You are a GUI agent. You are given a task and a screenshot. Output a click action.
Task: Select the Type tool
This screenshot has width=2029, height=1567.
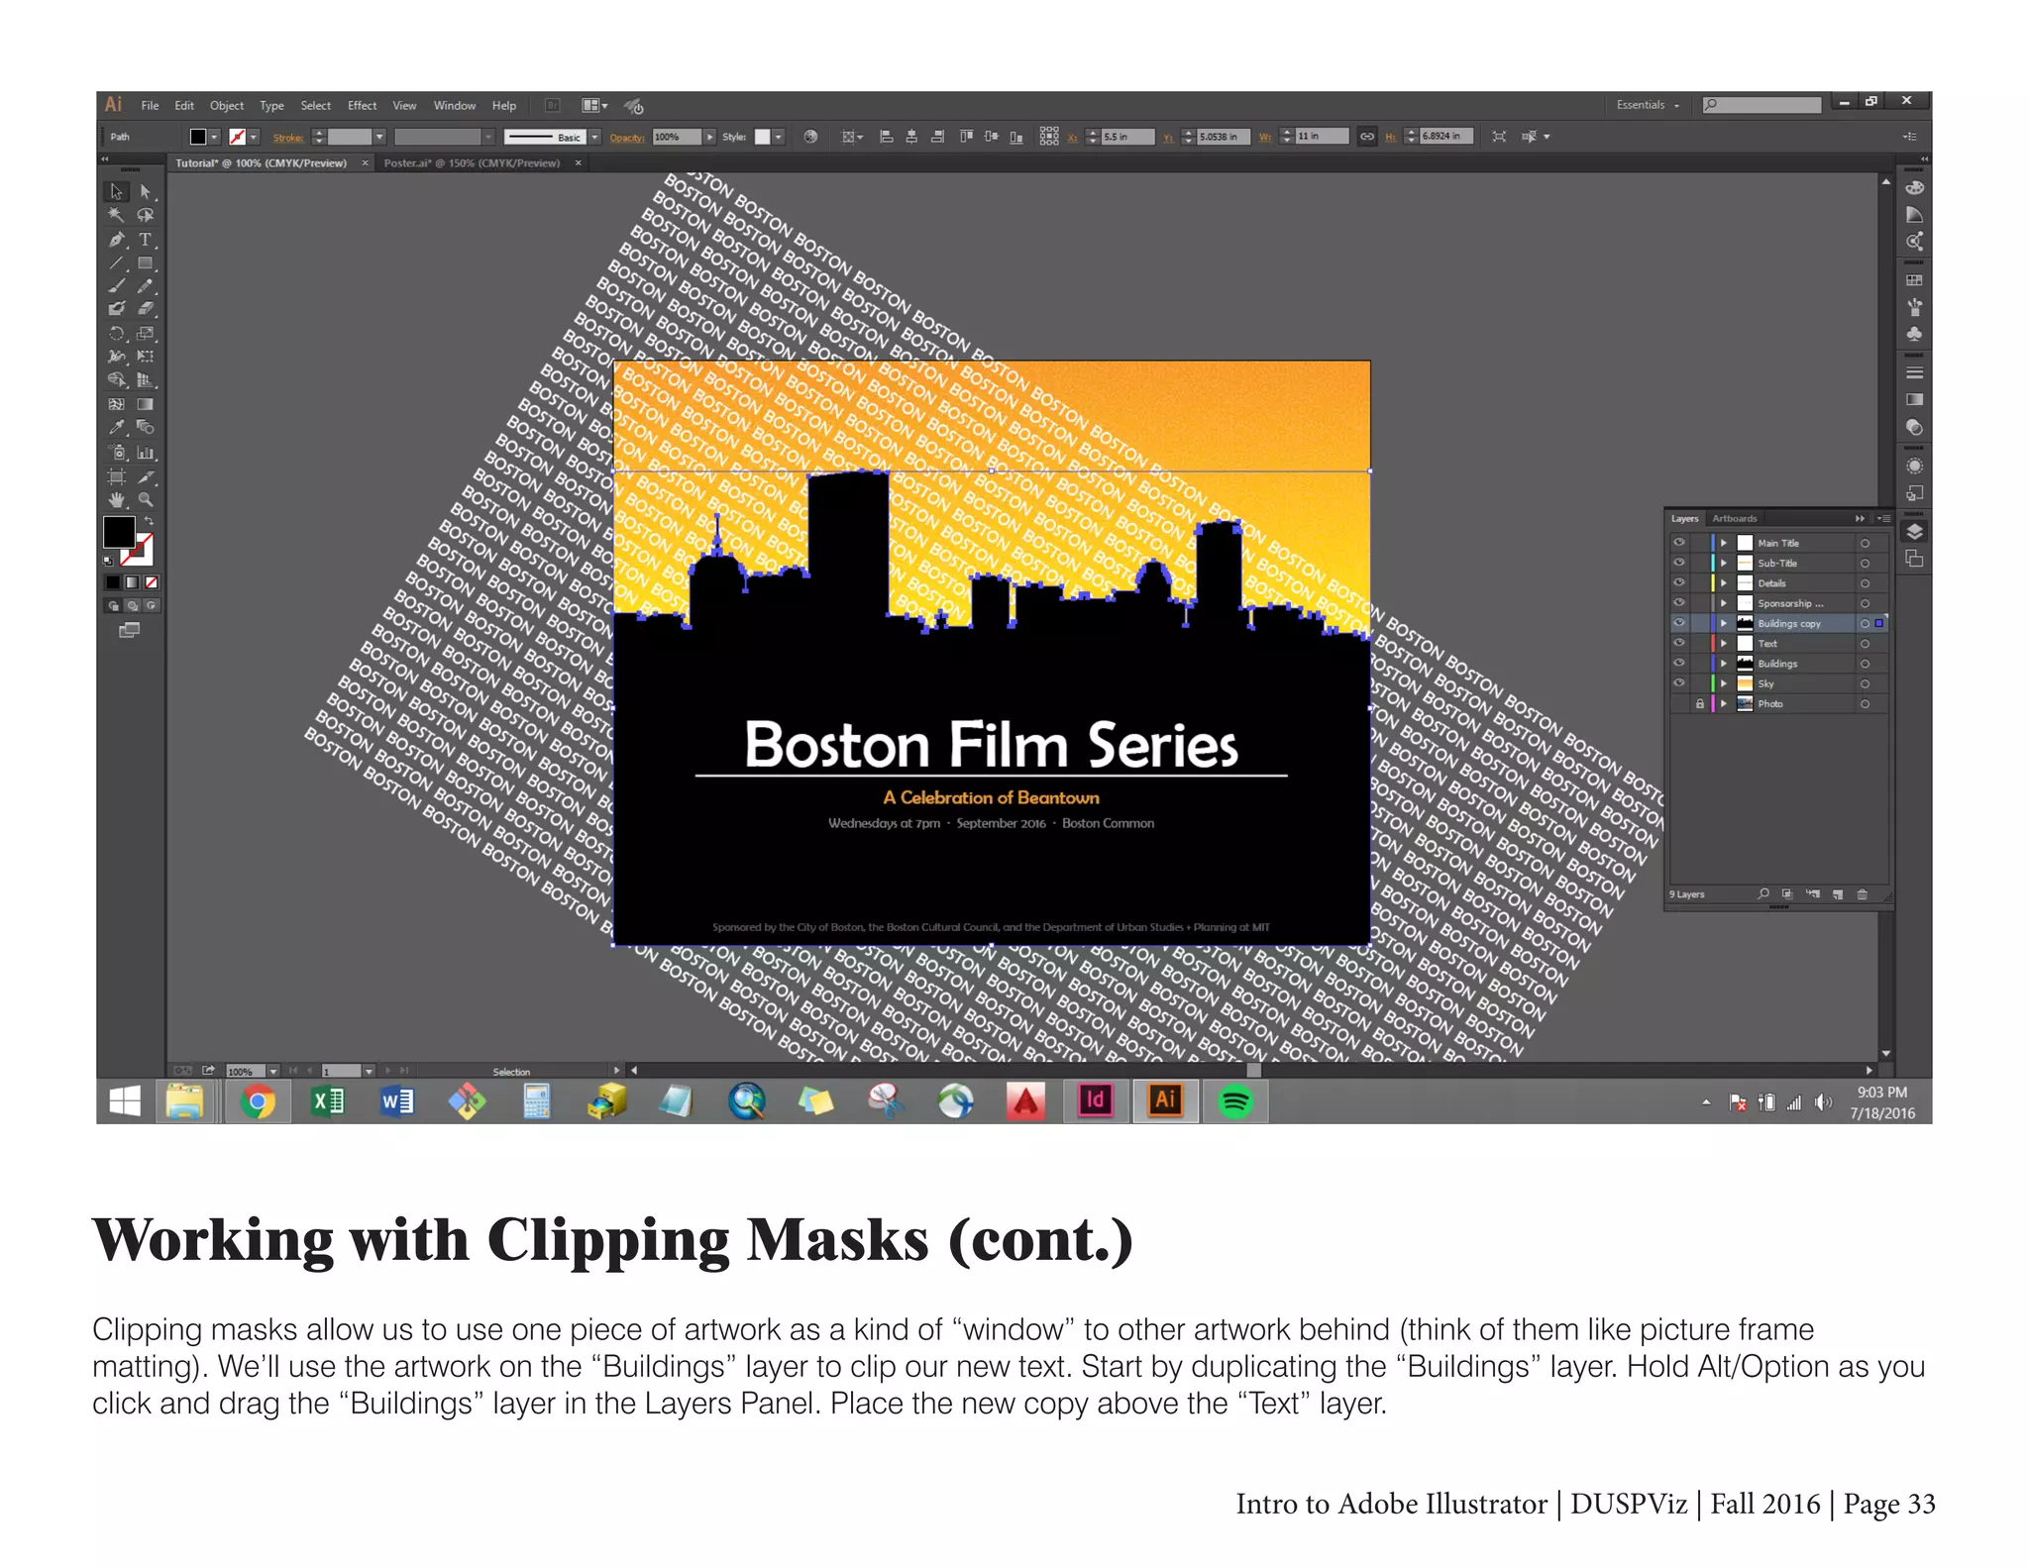click(145, 239)
